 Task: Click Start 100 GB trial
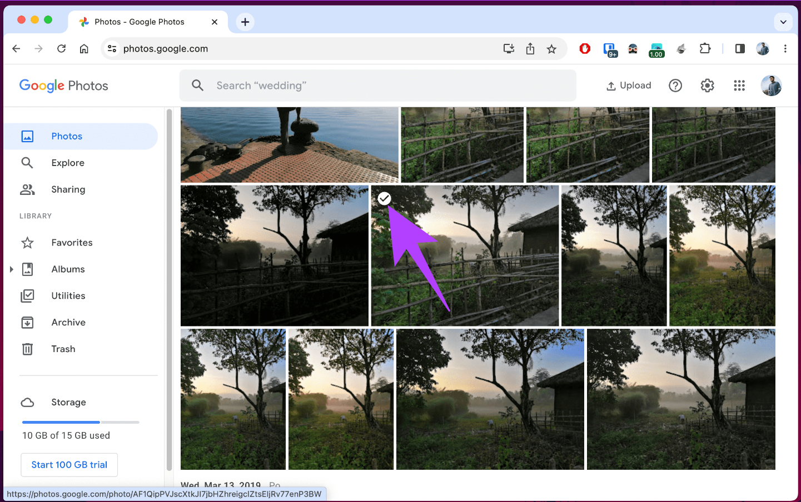(x=69, y=465)
